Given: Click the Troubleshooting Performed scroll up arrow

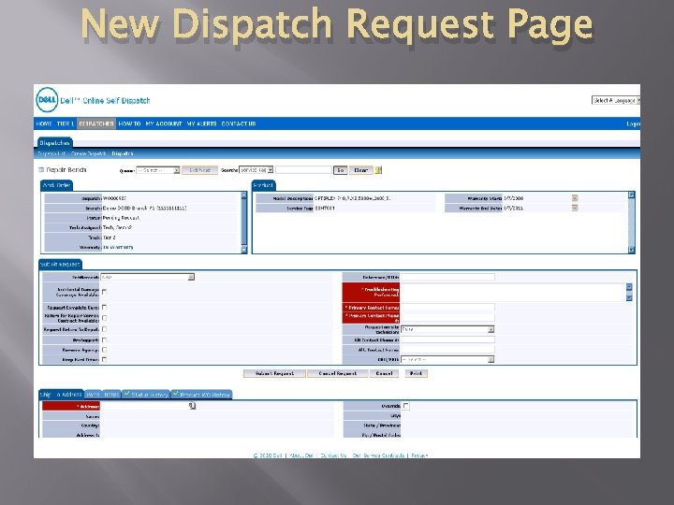Looking at the screenshot, I should point(629,287).
